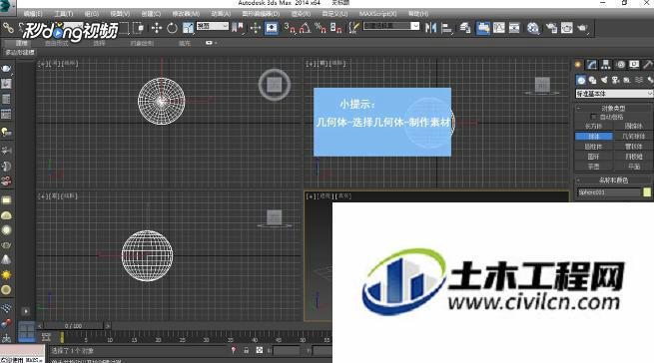The image size is (654, 363).
Task: Click the Sphere001 object name field
Action: point(609,192)
